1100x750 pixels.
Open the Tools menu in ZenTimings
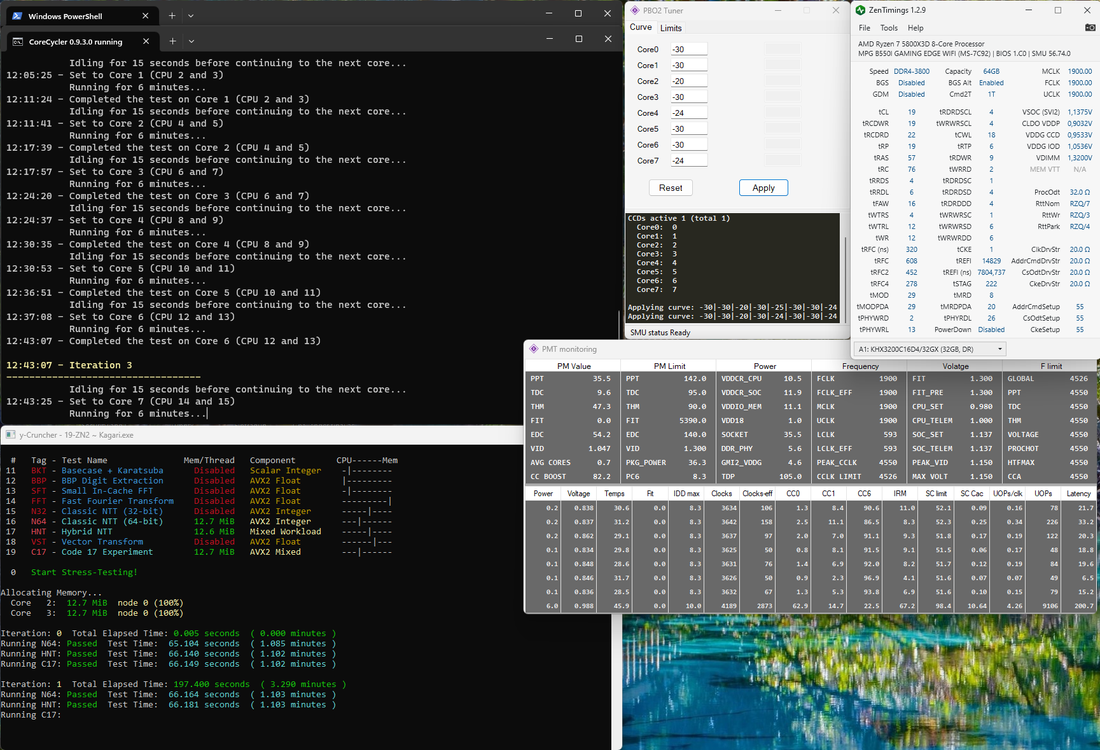pos(889,28)
